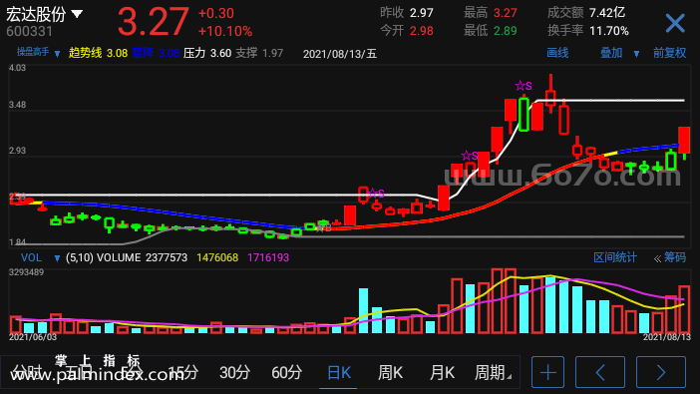700x394 pixels.
Task: Expand the VOL indicator dropdown
Action: (x=57, y=258)
